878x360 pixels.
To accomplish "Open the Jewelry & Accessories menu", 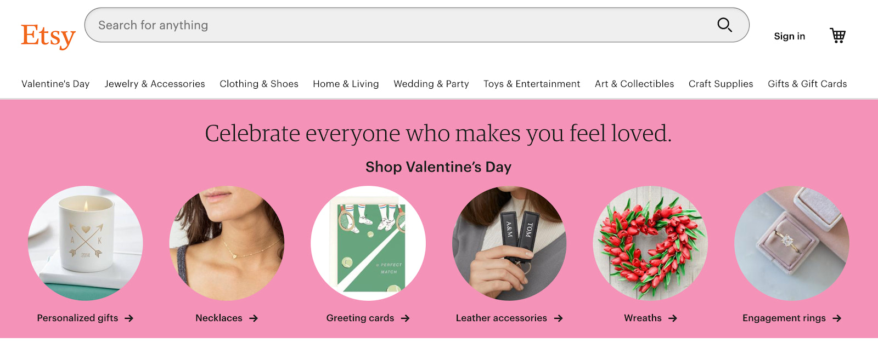I will (154, 84).
